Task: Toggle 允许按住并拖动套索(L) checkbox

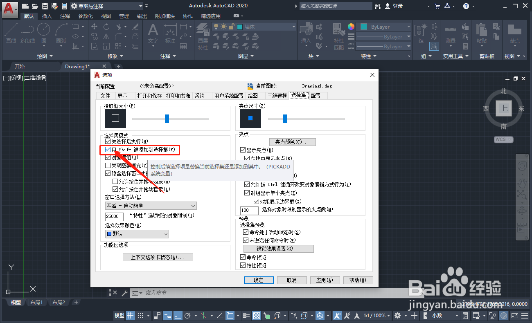Action: pyautogui.click(x=115, y=189)
